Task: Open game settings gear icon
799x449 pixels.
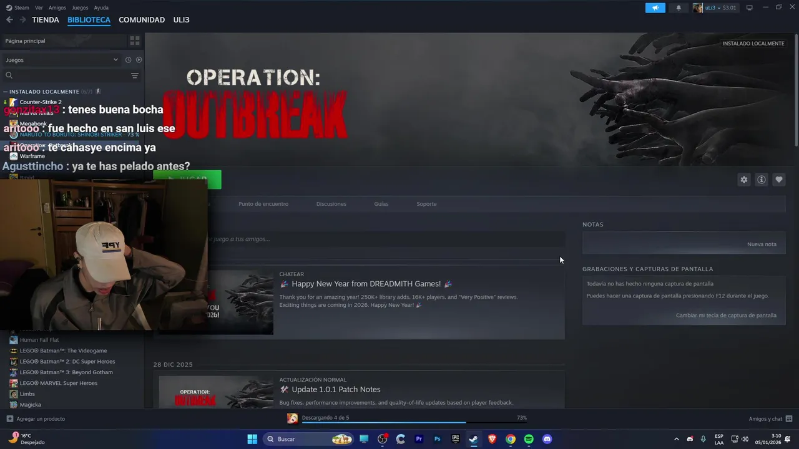Action: tap(744, 180)
